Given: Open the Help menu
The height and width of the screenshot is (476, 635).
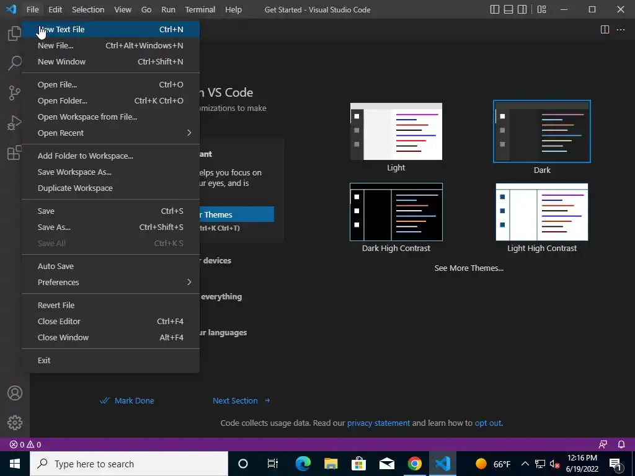Looking at the screenshot, I should point(233,9).
